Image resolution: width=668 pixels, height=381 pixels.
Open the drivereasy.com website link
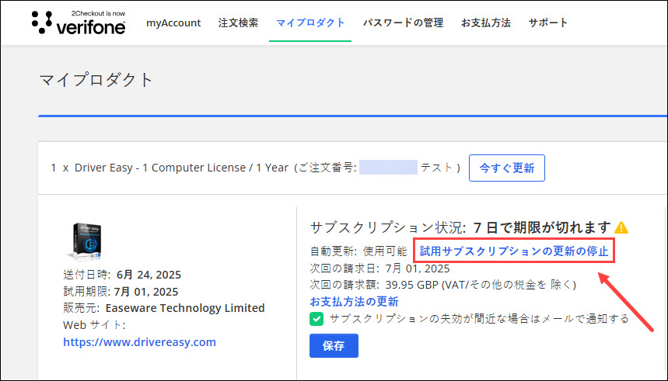[x=139, y=342]
